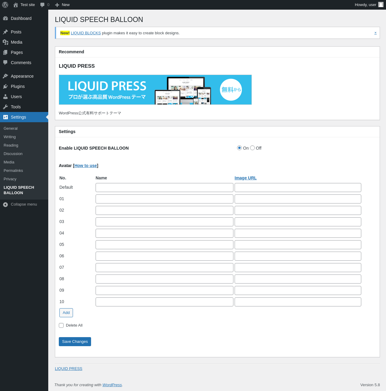Open General settings submenu
The height and width of the screenshot is (391, 386).
[11, 129]
